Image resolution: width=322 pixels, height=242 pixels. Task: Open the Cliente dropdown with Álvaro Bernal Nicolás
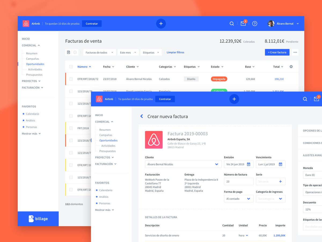pos(183,164)
